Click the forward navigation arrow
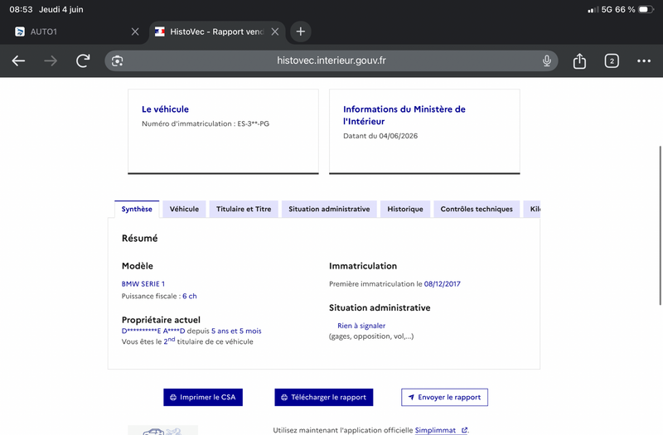The width and height of the screenshot is (663, 435). (x=51, y=60)
